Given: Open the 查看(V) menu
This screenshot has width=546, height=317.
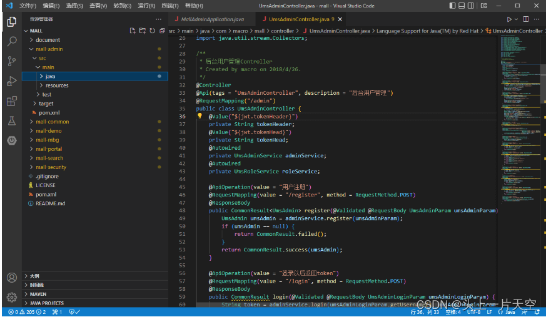Looking at the screenshot, I should (x=98, y=6).
